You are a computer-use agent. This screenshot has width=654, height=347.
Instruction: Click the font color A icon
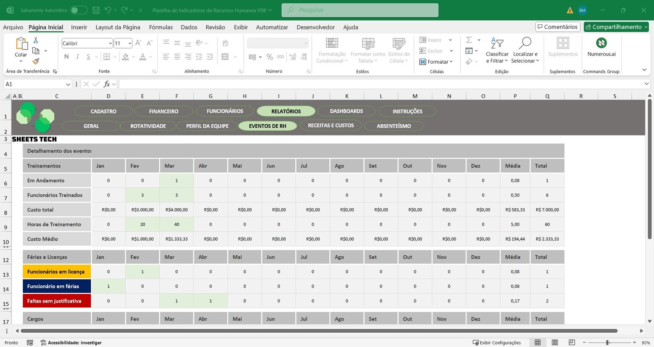[x=143, y=57]
